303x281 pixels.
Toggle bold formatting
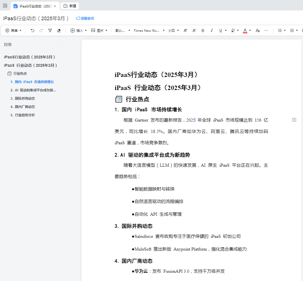tap(203, 30)
